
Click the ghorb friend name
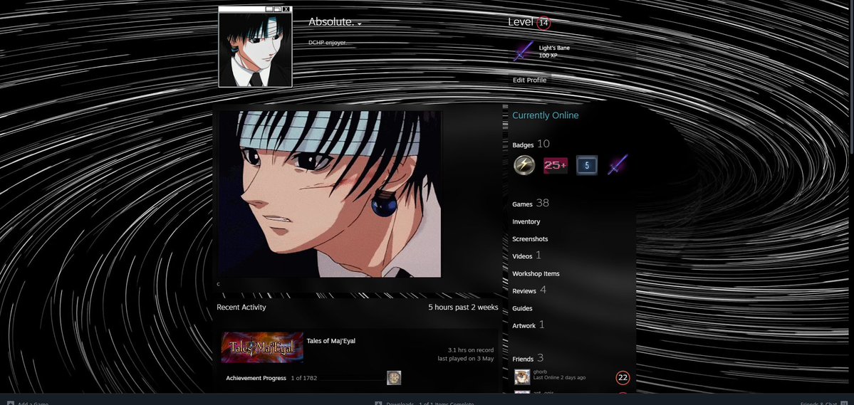coord(541,372)
